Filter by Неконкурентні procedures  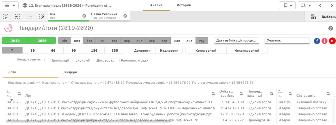247,50
